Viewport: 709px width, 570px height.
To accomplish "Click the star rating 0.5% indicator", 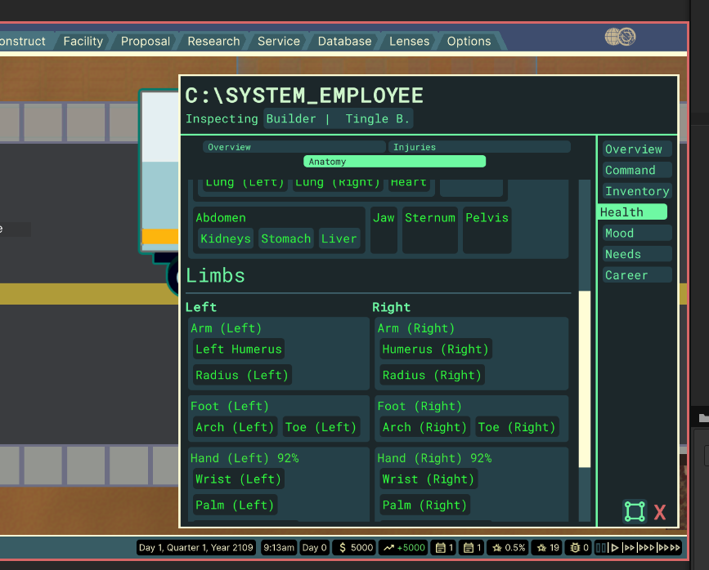I will pyautogui.click(x=508, y=548).
